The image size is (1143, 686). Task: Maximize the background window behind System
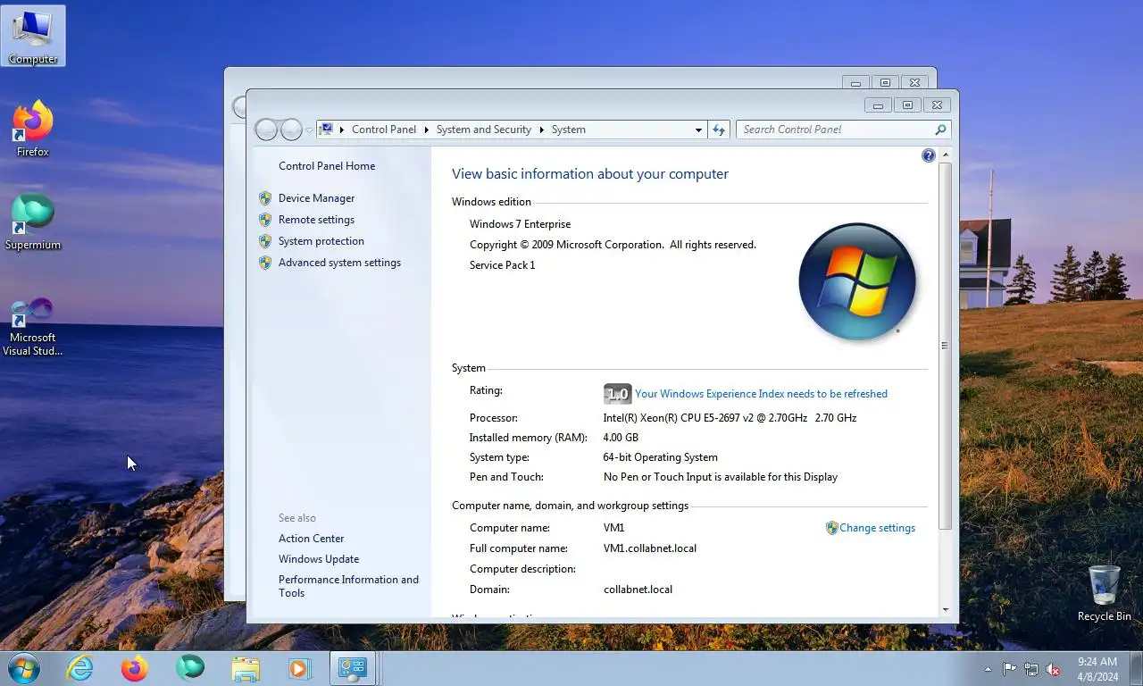point(886,83)
